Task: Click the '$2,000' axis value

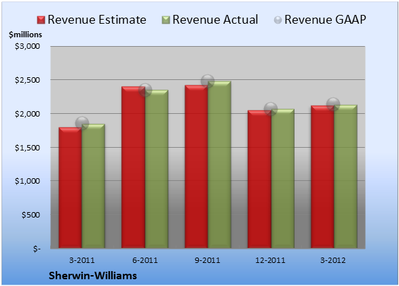Action: click(x=27, y=114)
